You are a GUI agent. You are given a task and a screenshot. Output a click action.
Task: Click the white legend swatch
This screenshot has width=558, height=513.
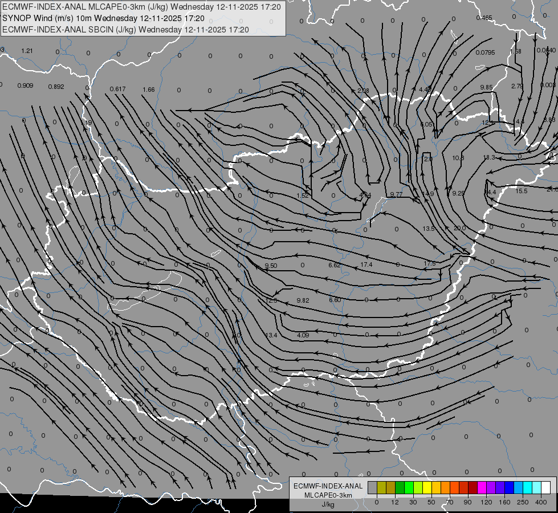coord(546,487)
